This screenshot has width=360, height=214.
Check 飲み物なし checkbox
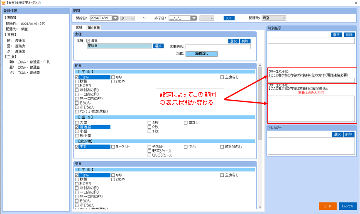222,147
